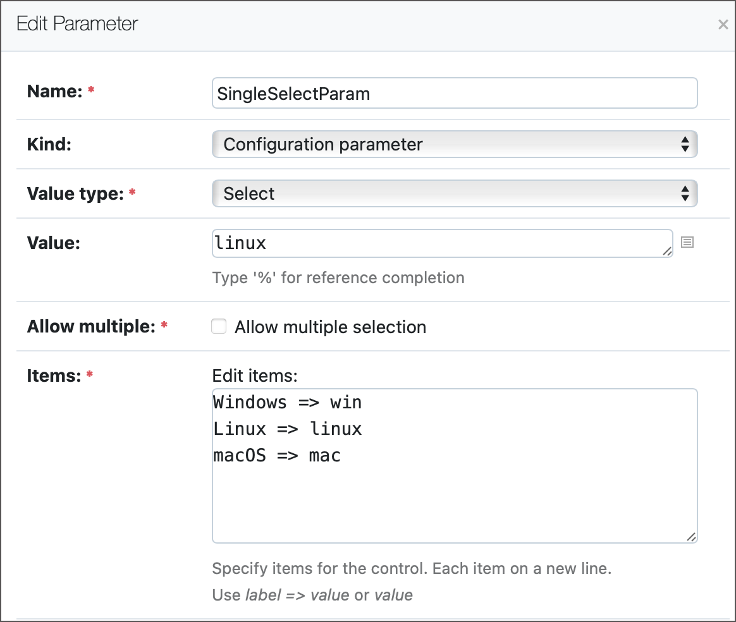Enable the Allow multiple selection checkbox
736x622 pixels.
[x=218, y=326]
